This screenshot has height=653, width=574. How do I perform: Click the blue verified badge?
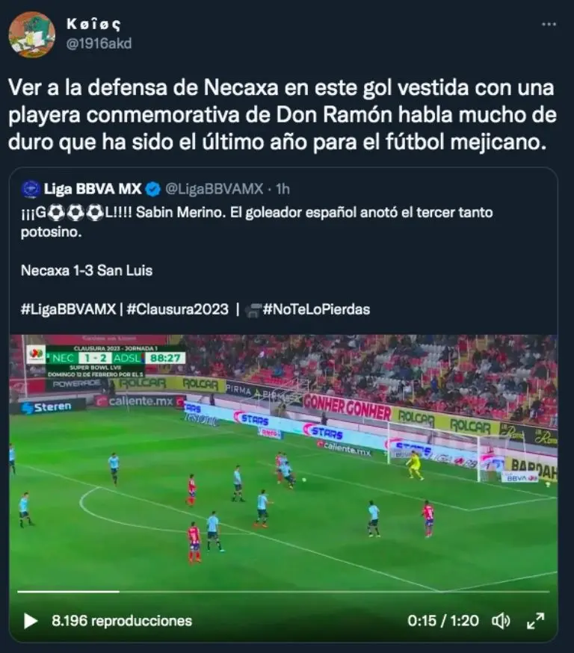[x=153, y=189]
